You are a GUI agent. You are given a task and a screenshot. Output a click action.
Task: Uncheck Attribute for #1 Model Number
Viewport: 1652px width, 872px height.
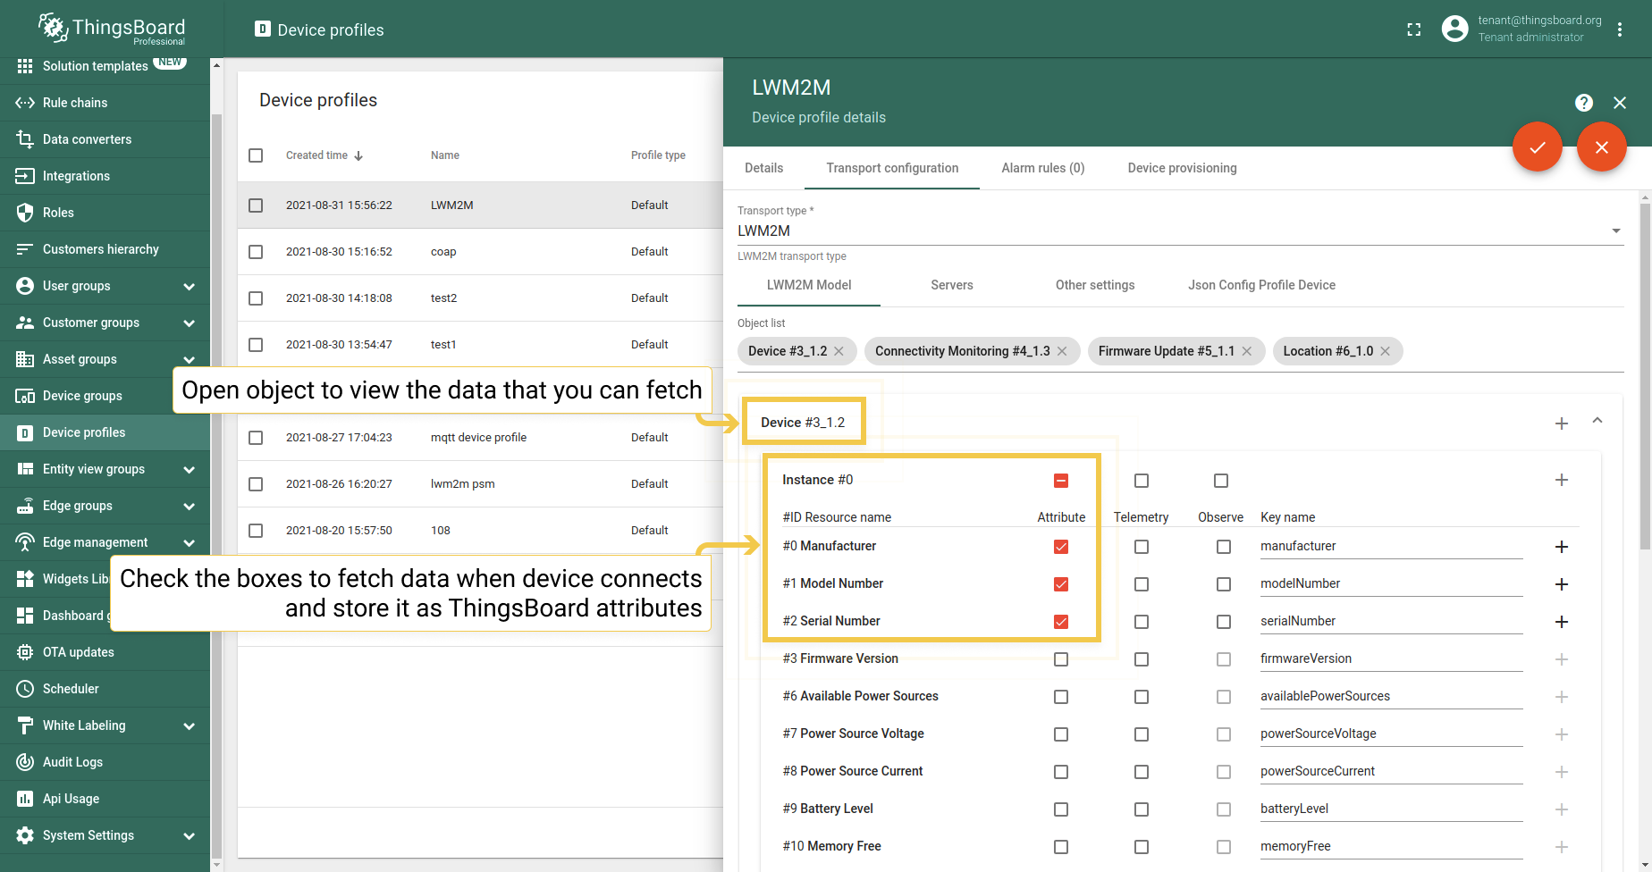click(1061, 584)
